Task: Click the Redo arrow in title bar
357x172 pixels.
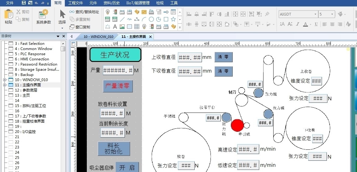Action: (43, 3)
